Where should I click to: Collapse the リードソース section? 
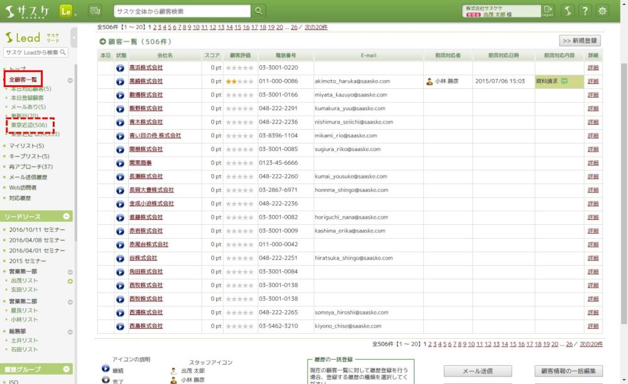[x=67, y=217]
